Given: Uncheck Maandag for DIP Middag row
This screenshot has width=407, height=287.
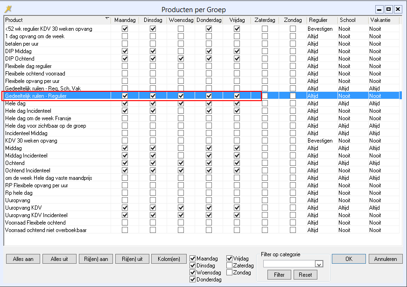Looking at the screenshot, I should pos(125,51).
